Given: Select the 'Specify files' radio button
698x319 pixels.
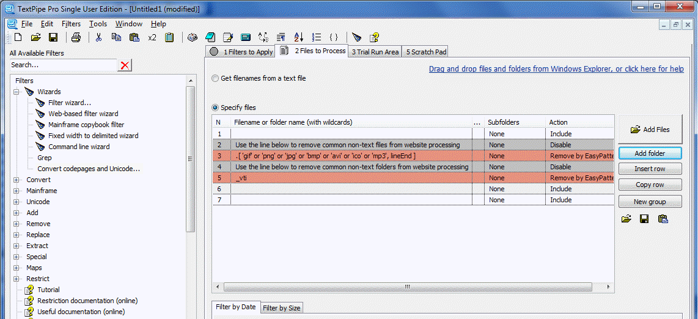Looking at the screenshot, I should pos(215,108).
